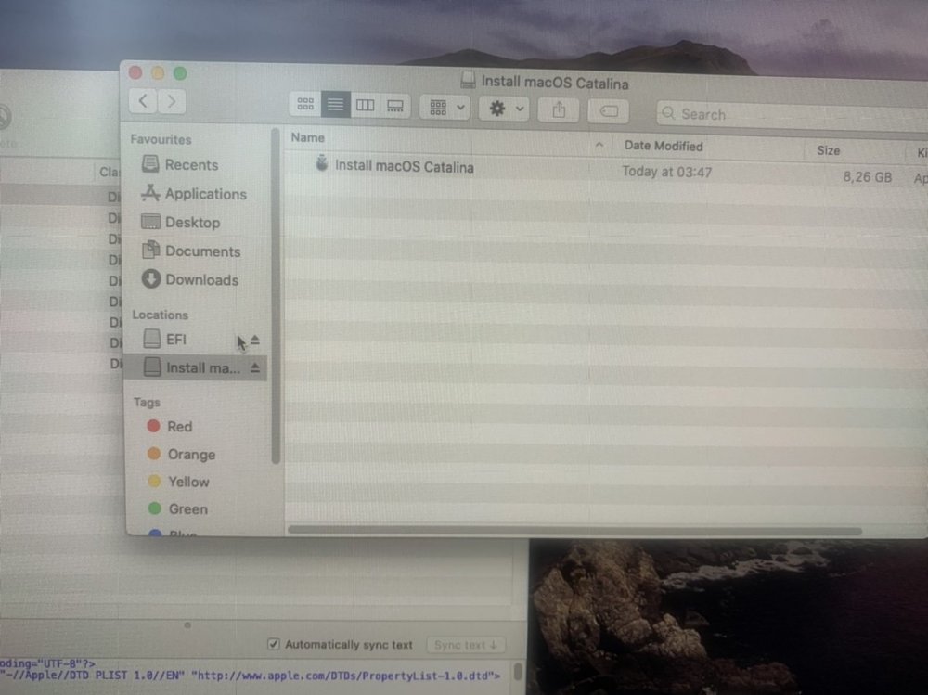Maximize the Finder window
The height and width of the screenshot is (695, 928).
pyautogui.click(x=181, y=73)
